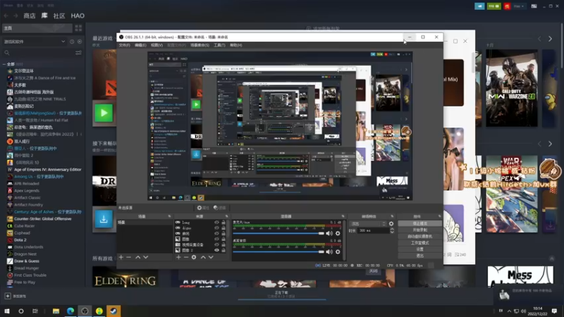
Task: Open OBS 帮助(H) menu
Action: (236, 45)
